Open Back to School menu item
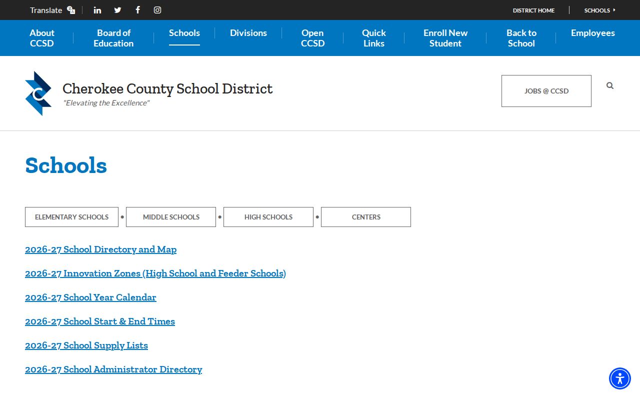This screenshot has height=400, width=640. (x=521, y=38)
